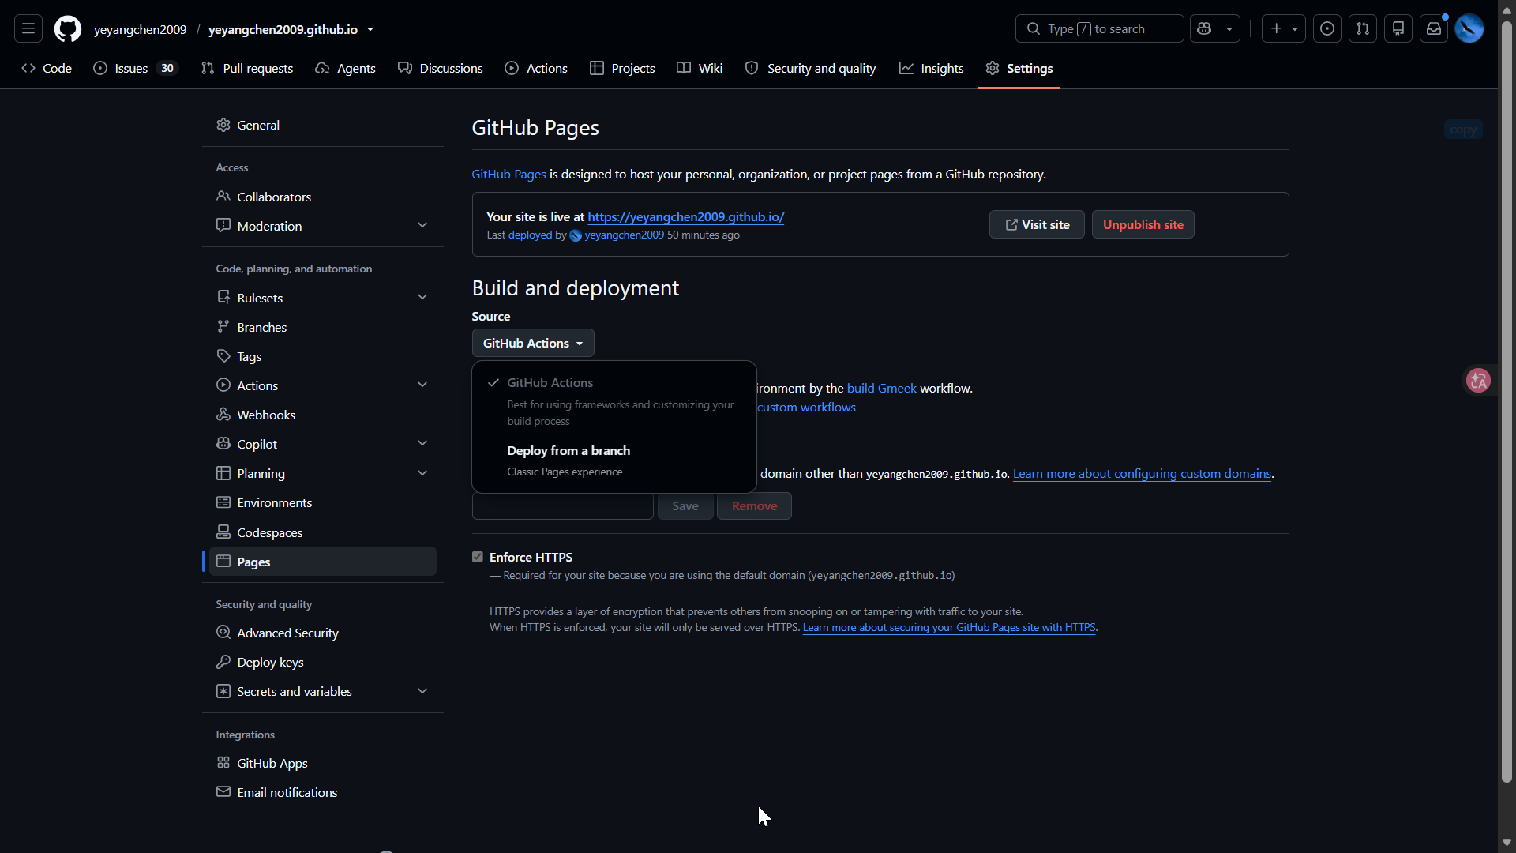The width and height of the screenshot is (1516, 853).
Task: Expand the sidebar Actions section chevron
Action: pos(422,385)
